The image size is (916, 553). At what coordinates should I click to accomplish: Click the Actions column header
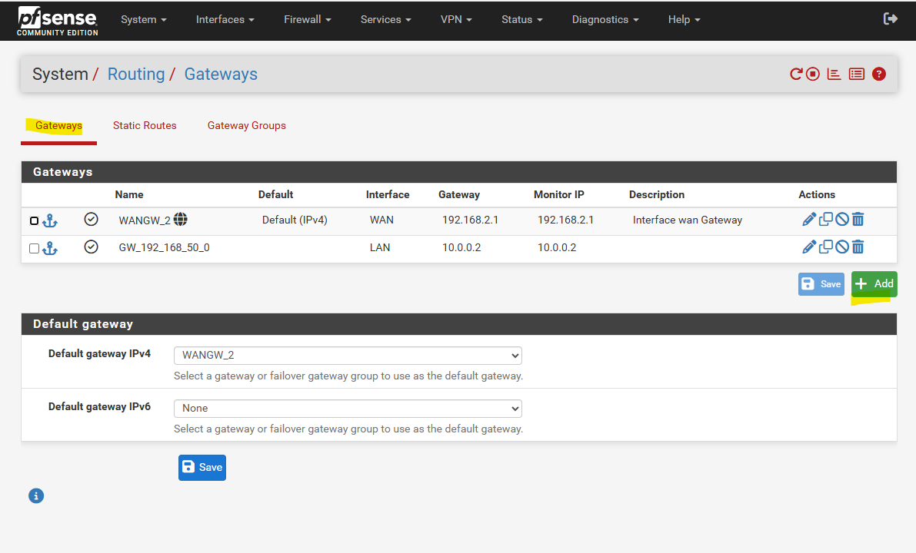(x=817, y=195)
